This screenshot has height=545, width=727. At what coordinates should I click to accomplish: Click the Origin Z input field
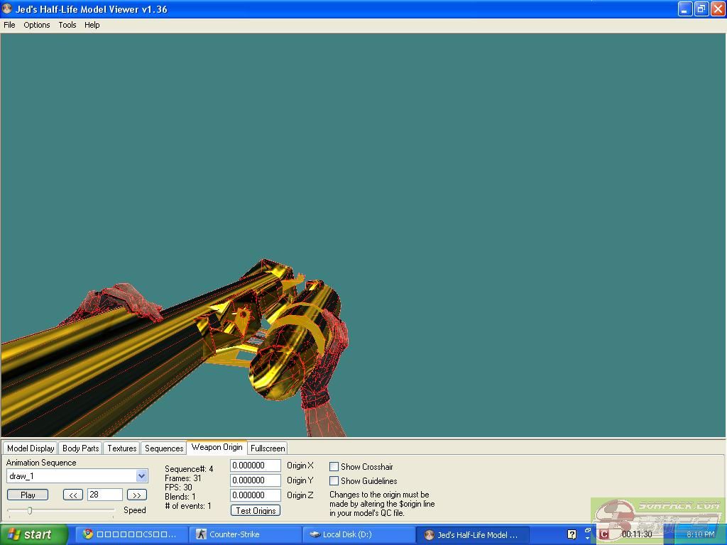pos(256,495)
